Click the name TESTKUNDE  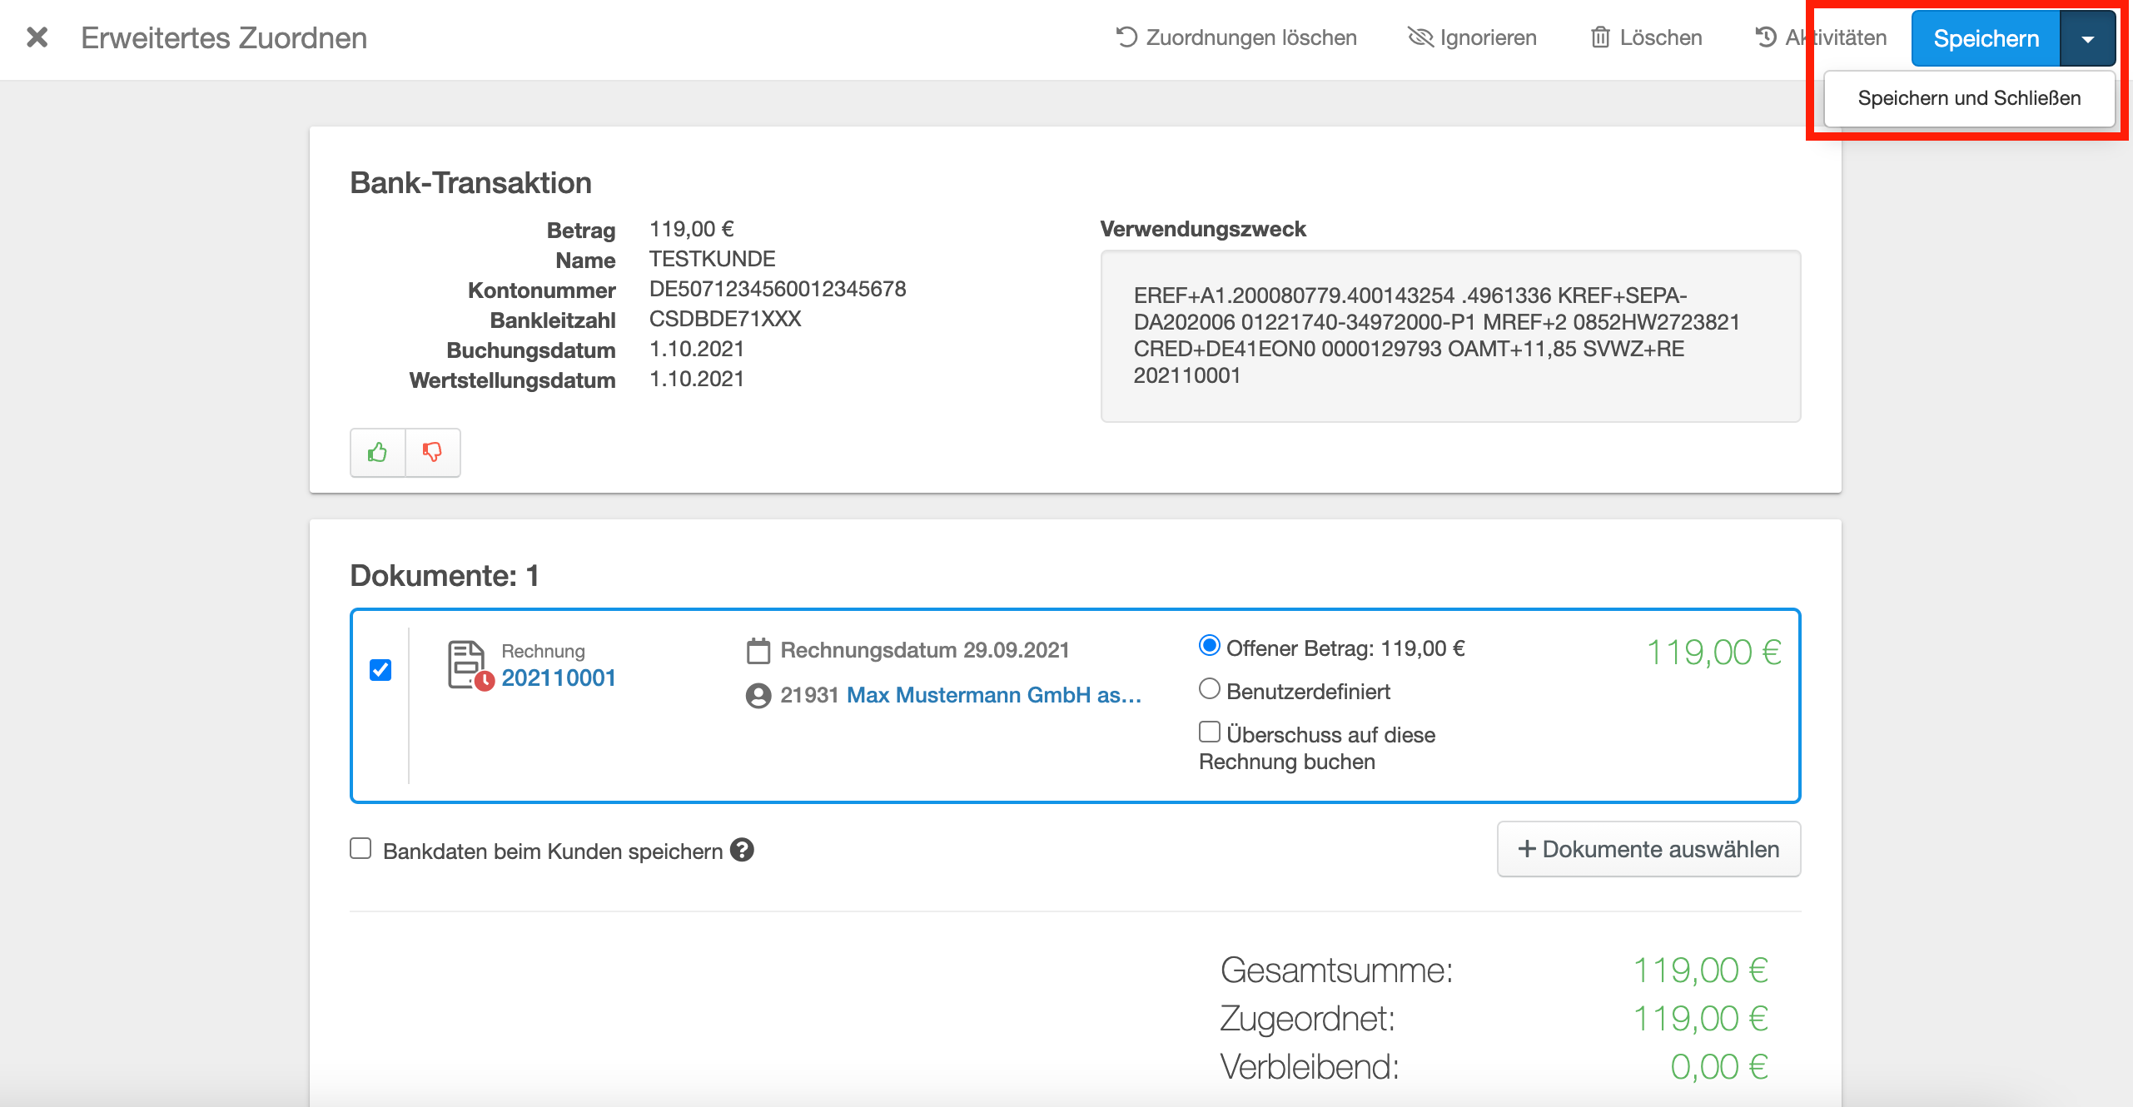tap(712, 259)
